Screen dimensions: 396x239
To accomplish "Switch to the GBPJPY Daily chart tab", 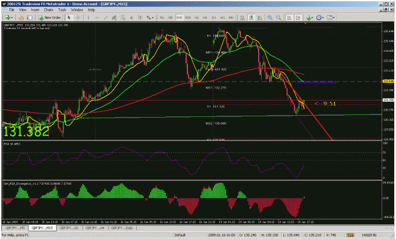I will click(x=122, y=228).
